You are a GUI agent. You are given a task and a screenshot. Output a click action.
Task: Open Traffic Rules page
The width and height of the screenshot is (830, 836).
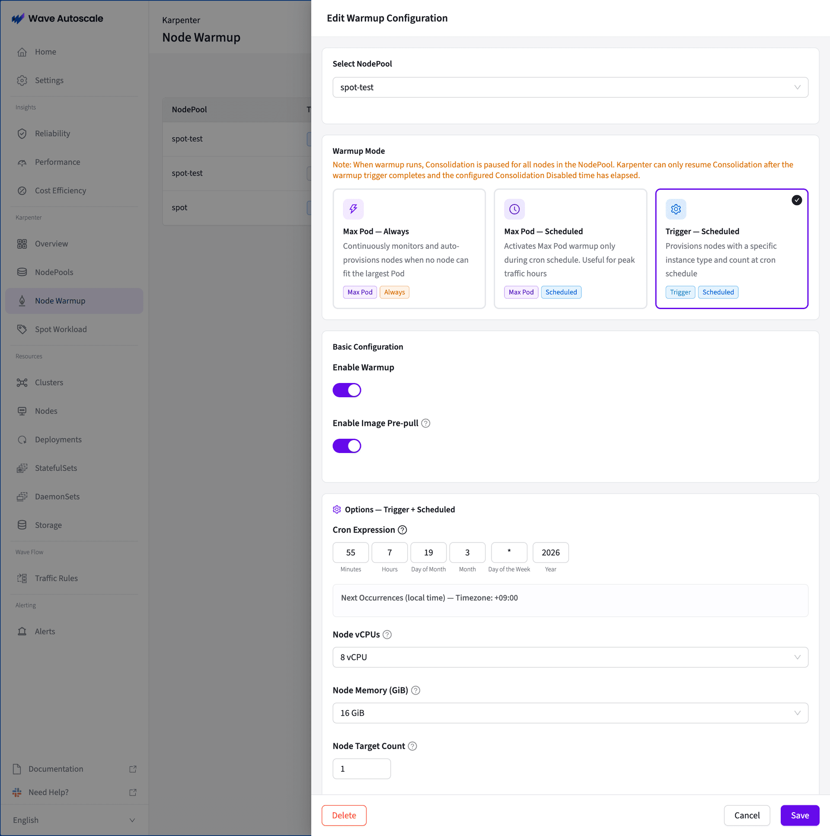click(x=74, y=579)
